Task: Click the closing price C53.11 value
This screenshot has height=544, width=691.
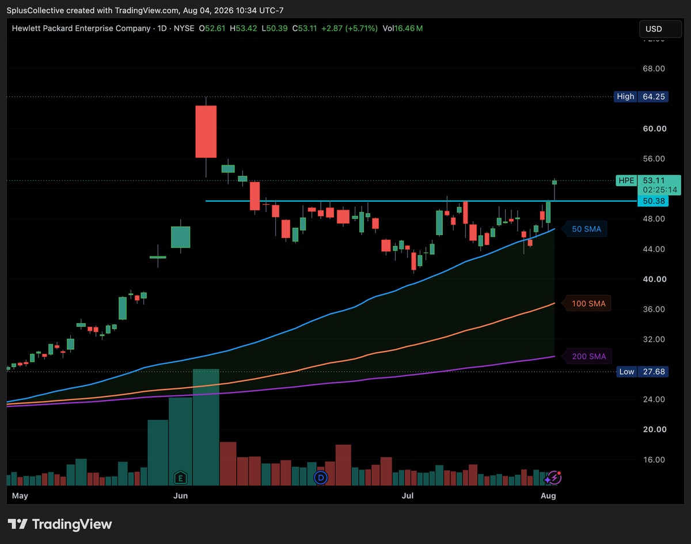Action: pos(306,28)
